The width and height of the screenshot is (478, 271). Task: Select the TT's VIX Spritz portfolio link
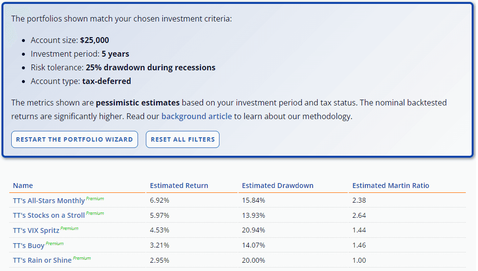coord(36,230)
